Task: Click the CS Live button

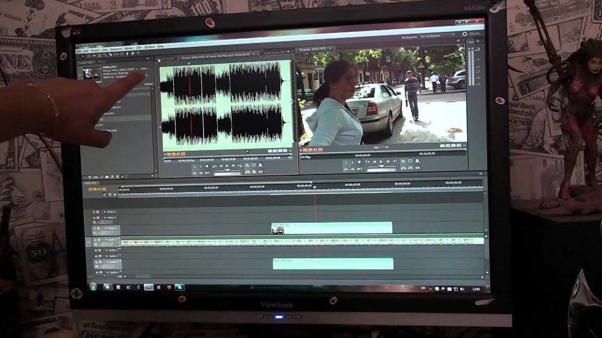Action: (471, 34)
